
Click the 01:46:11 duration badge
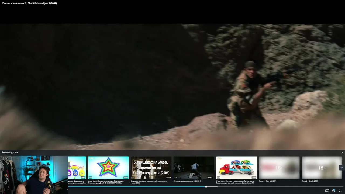[x=210, y=178]
